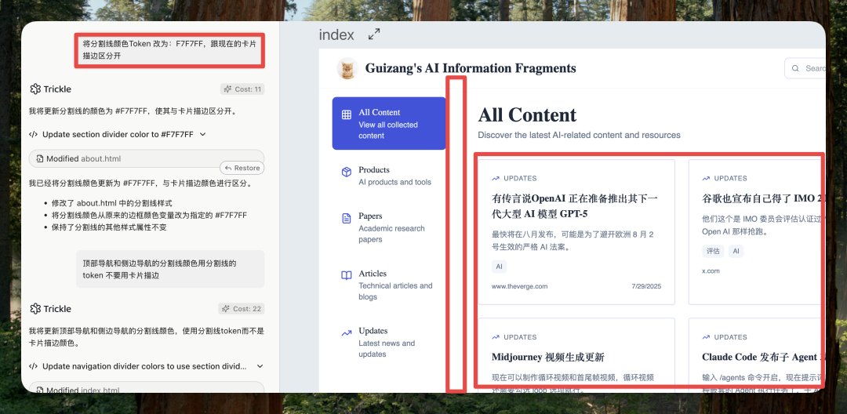Click UPDATES label on the GPT-5 card

(x=520, y=178)
